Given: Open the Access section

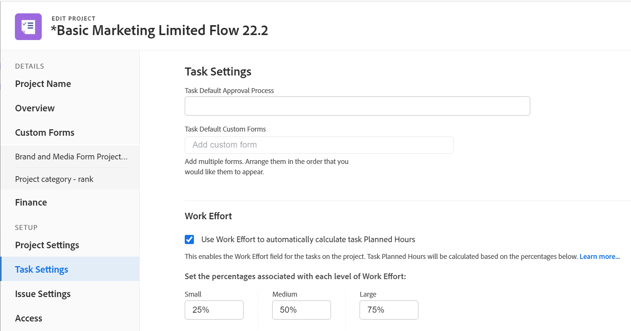Looking at the screenshot, I should pyautogui.click(x=29, y=318).
